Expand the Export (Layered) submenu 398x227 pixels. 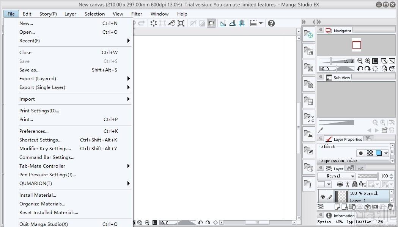(x=75, y=78)
